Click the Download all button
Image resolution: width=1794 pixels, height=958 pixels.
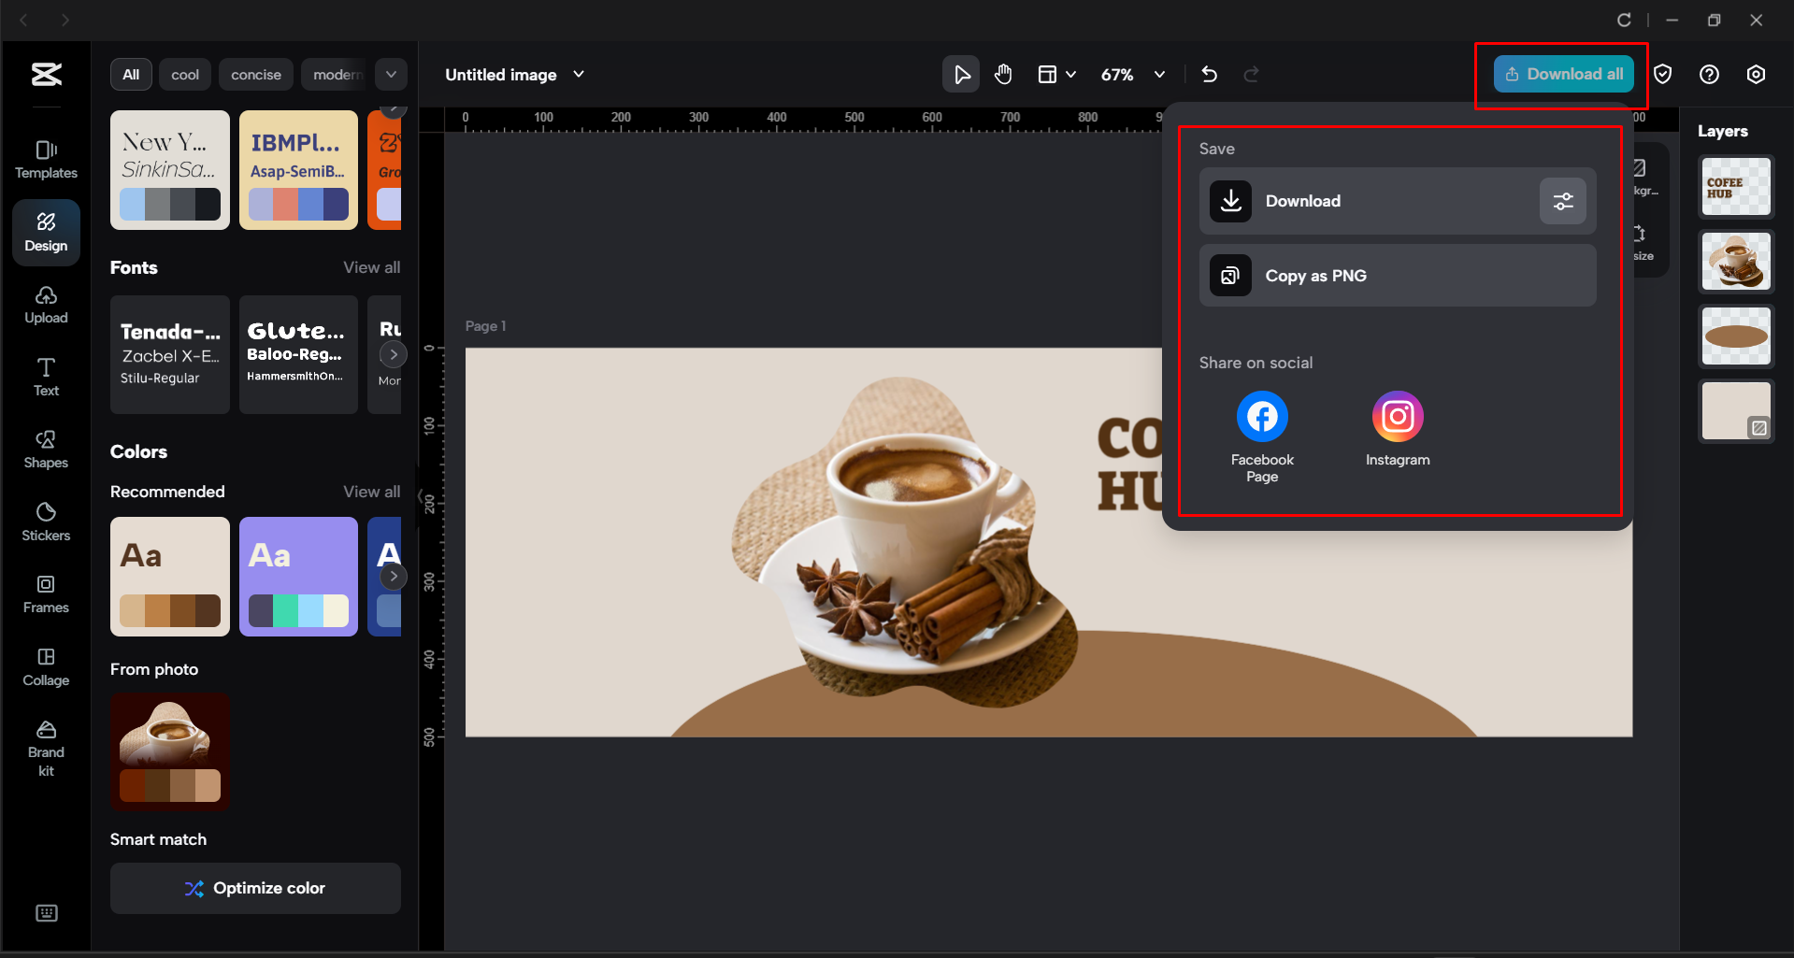(1563, 74)
